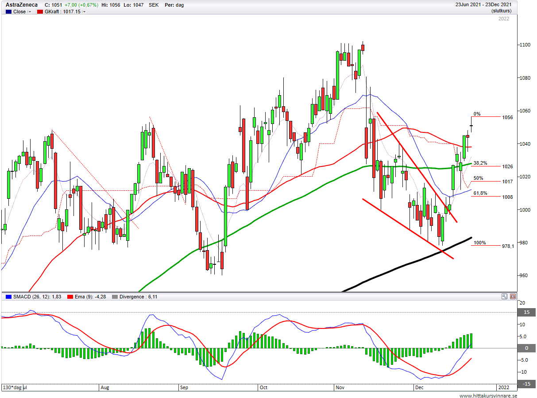This screenshot has width=537, height=398.
Task: Click the 960 price axis label
Action: (523, 275)
